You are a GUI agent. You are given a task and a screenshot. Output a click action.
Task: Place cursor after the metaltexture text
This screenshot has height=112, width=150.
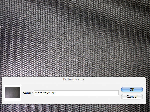55,93
